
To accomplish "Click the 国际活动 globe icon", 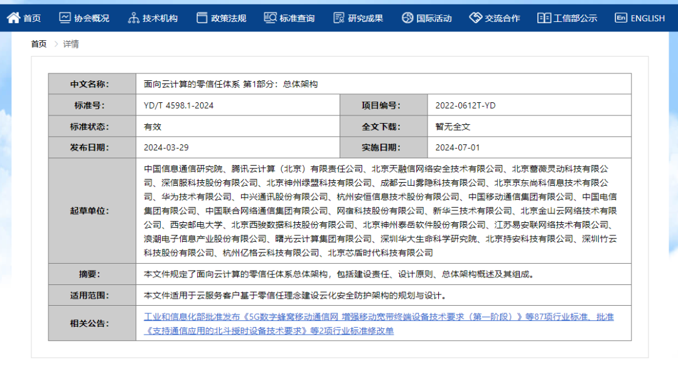I will [x=407, y=18].
